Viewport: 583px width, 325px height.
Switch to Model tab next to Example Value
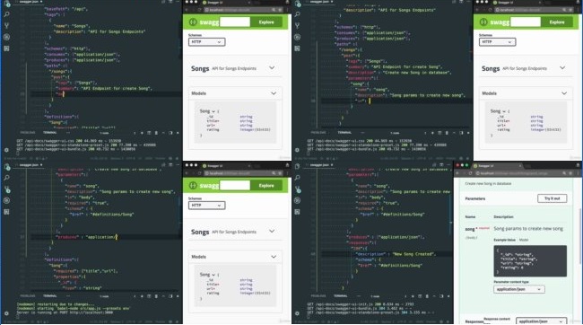tap(524, 240)
